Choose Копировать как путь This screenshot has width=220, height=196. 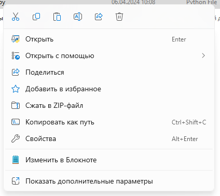(x=109, y=122)
